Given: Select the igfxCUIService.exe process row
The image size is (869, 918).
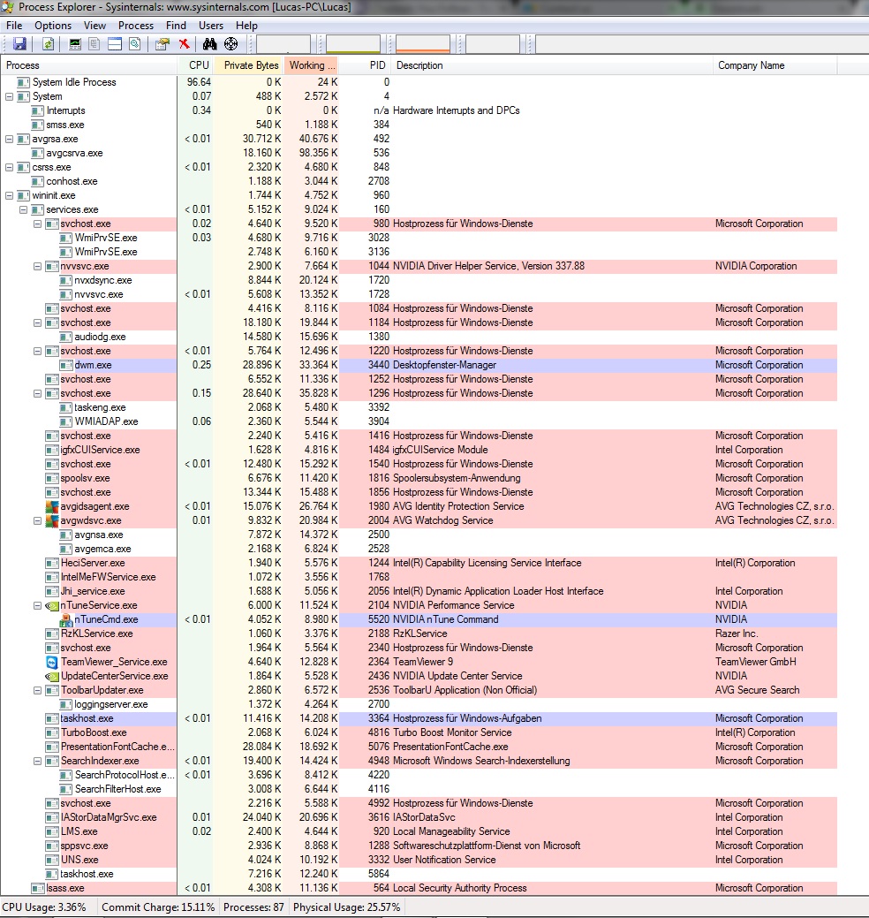Looking at the screenshot, I should click(419, 450).
